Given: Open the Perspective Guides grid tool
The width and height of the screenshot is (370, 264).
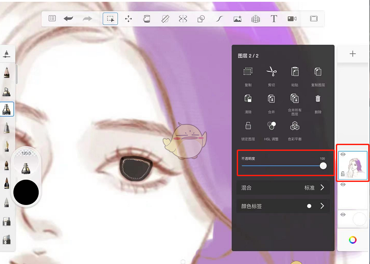Looking at the screenshot, I should (x=255, y=19).
